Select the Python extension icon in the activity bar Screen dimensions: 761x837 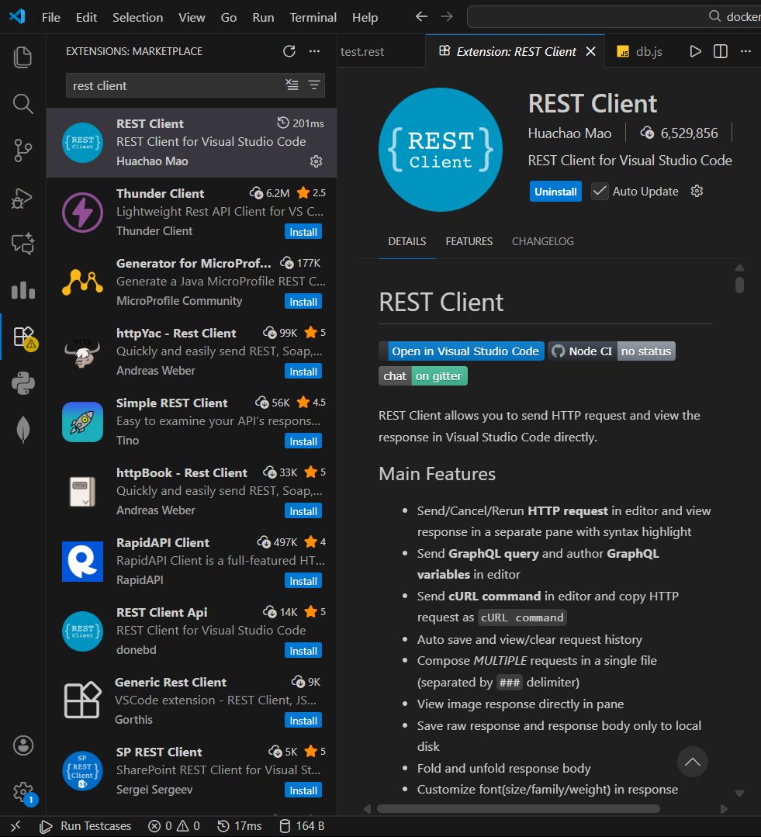coord(22,383)
